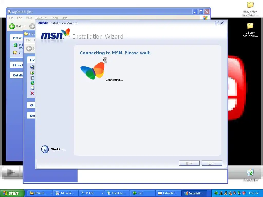Click 'Connecting to MSN. Please wait.' heading

pos(115,53)
